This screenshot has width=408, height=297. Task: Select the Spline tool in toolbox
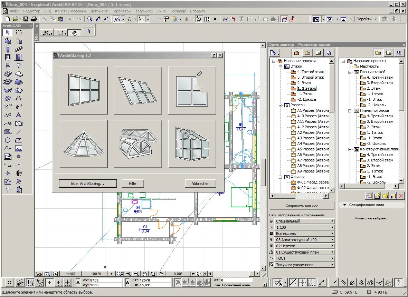(8, 148)
